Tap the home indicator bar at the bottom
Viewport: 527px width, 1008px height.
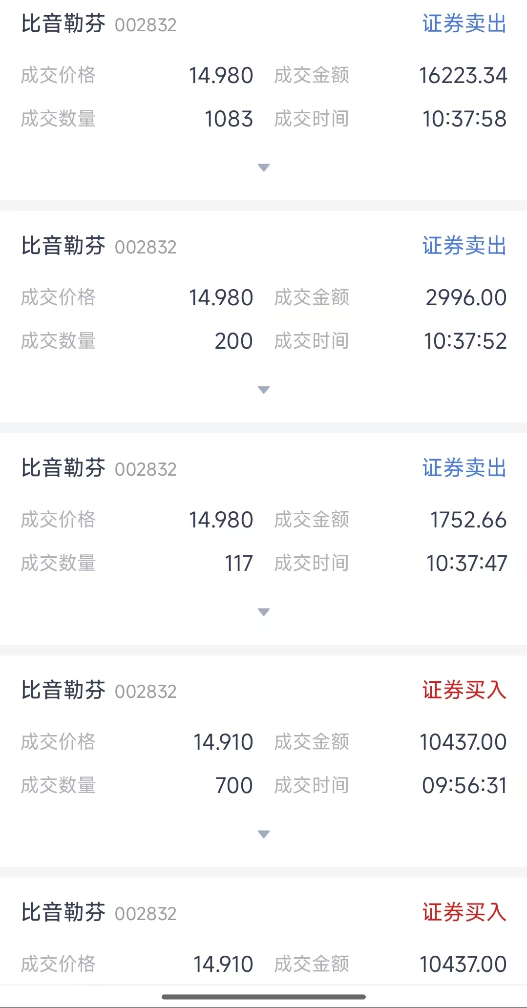[x=264, y=997]
